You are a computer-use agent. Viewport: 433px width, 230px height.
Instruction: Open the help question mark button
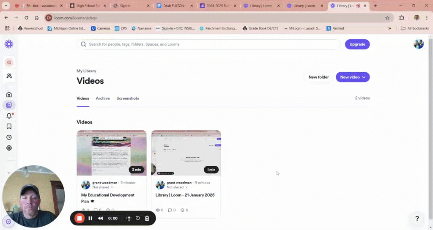[x=417, y=219]
